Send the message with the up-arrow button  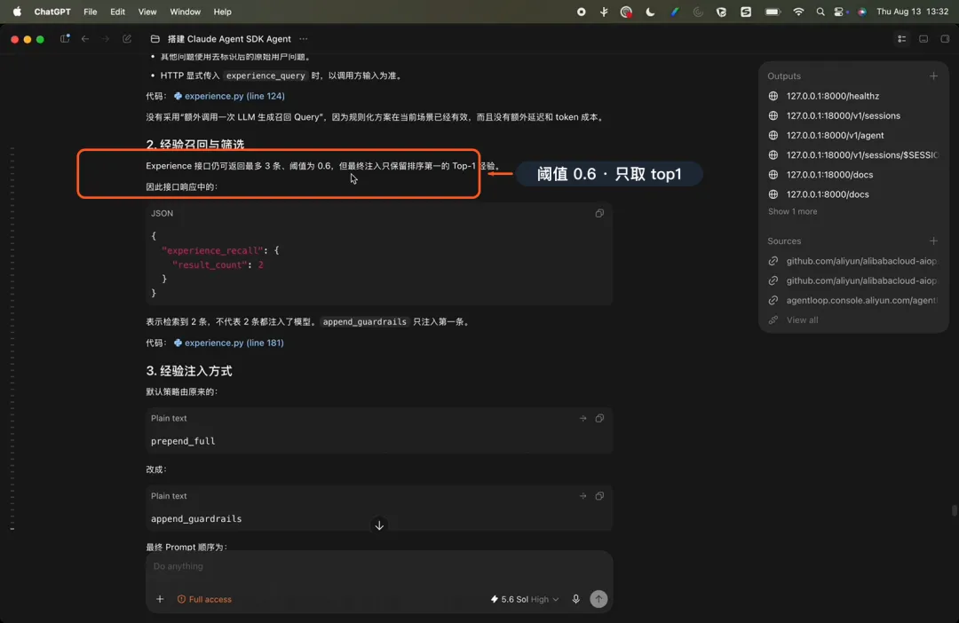click(x=598, y=599)
